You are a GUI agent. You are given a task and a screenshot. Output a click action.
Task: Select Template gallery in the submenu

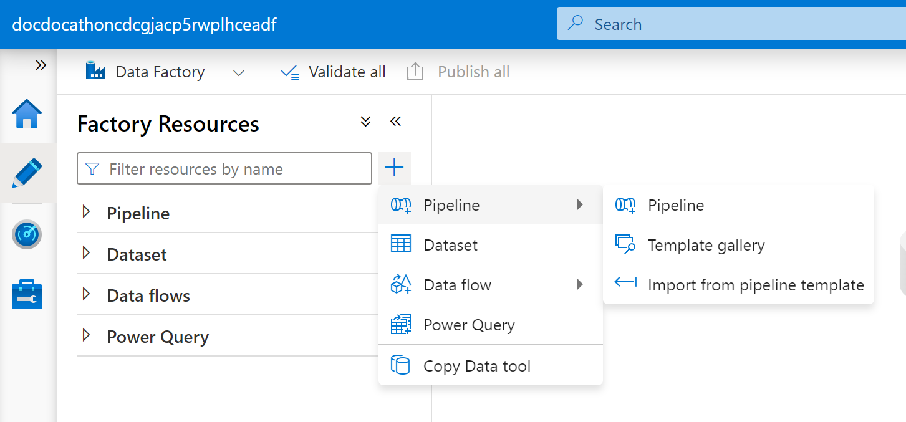point(706,245)
